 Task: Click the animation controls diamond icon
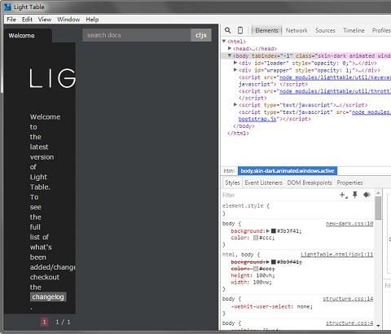[367, 195]
